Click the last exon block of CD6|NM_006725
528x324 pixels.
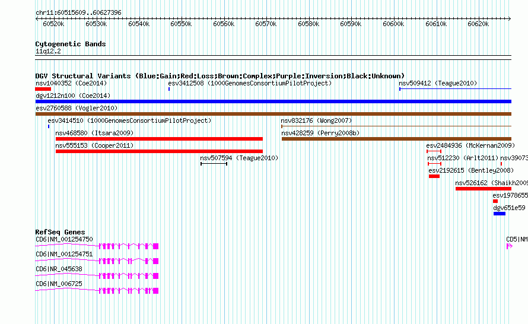pos(155,291)
